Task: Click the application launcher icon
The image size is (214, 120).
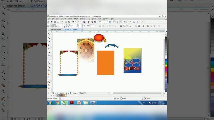Action: pos(142,22)
